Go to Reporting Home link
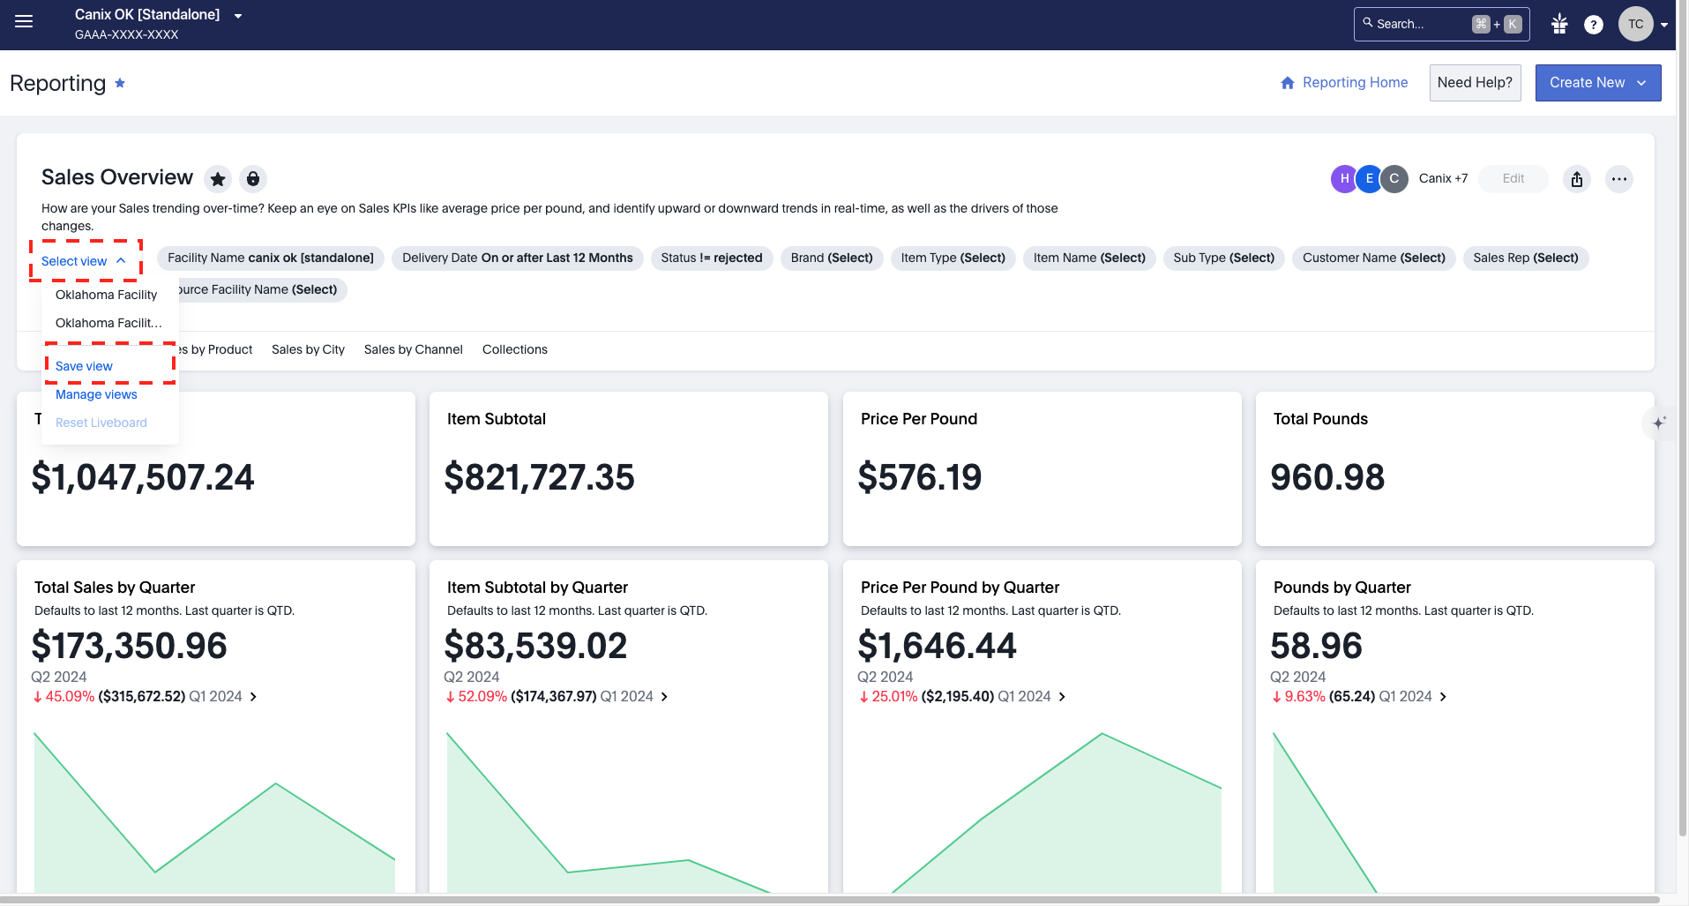The width and height of the screenshot is (1689, 906). [x=1343, y=82]
